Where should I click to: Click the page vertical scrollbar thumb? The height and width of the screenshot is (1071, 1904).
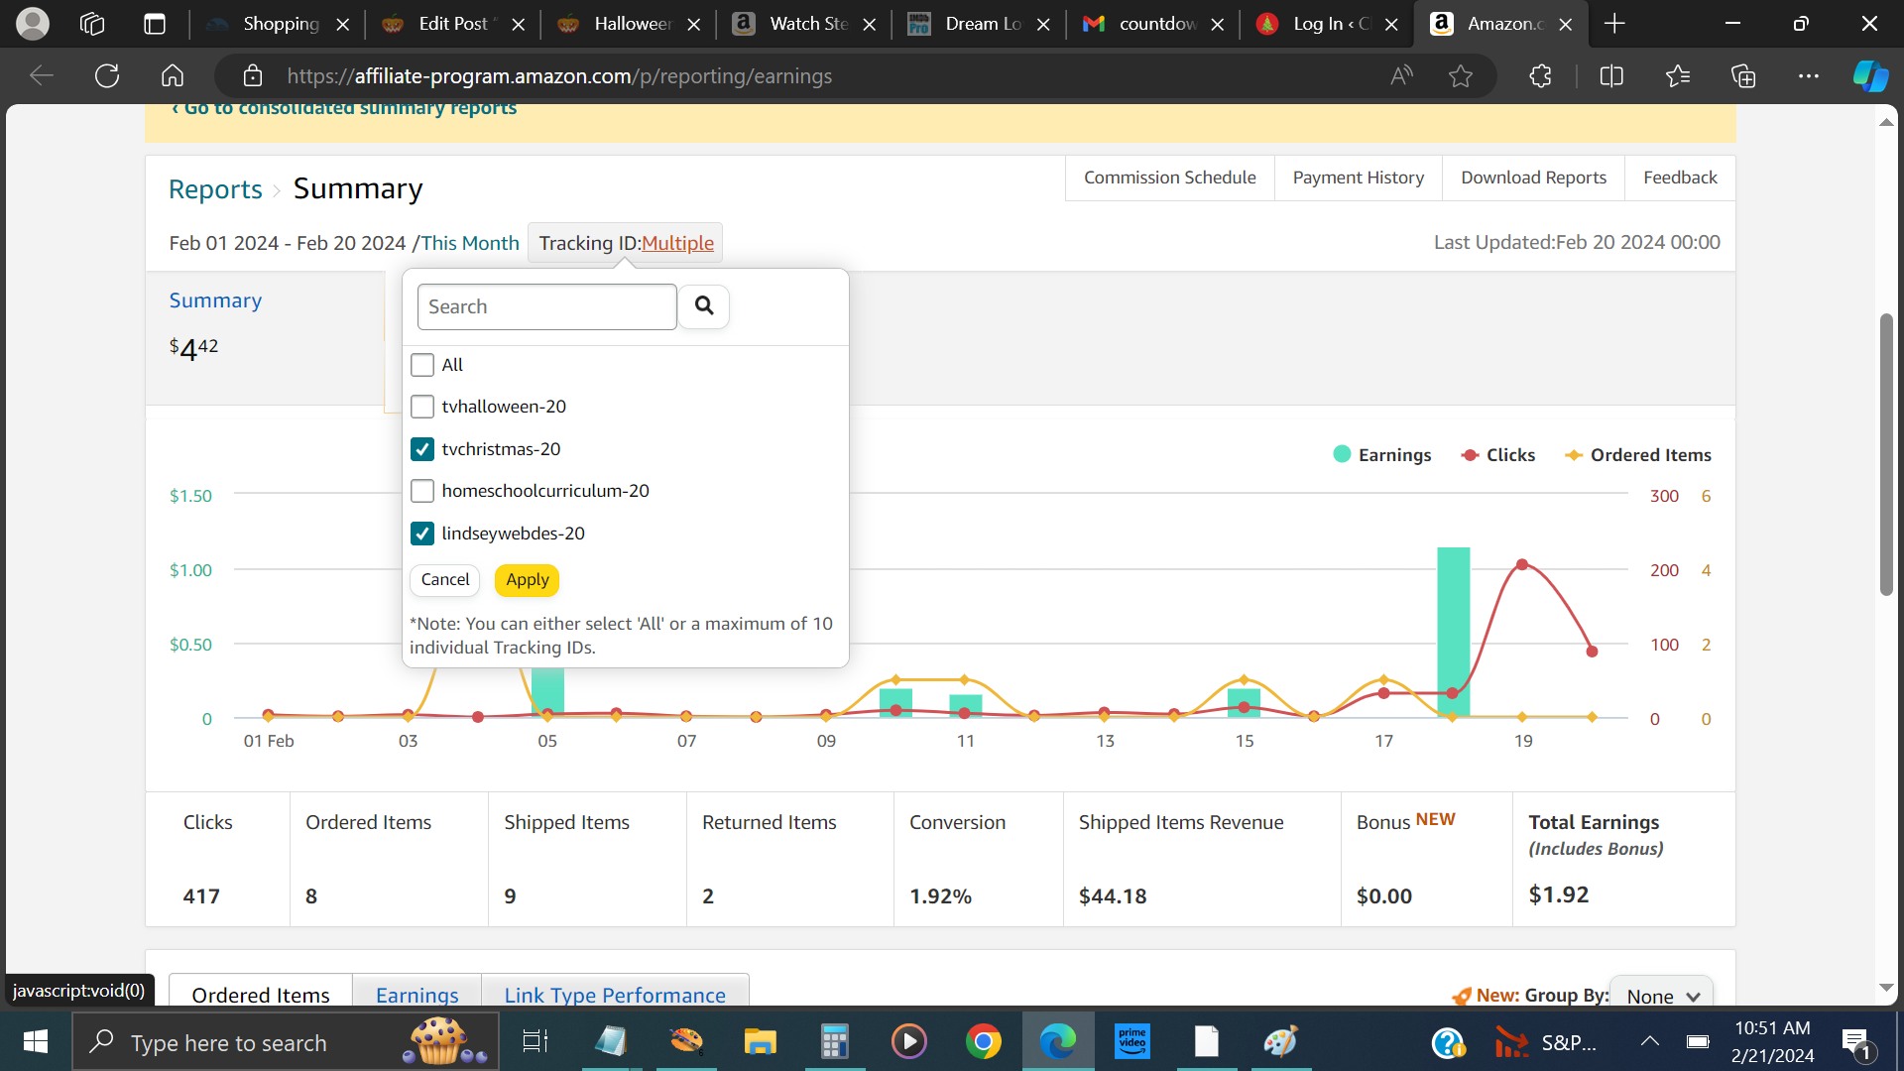[1886, 454]
